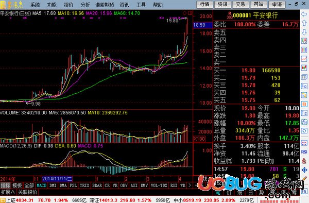Image resolution: width=309 pixels, height=203 pixels.
Task: Open the 工具 menu
Action: coord(141,5)
